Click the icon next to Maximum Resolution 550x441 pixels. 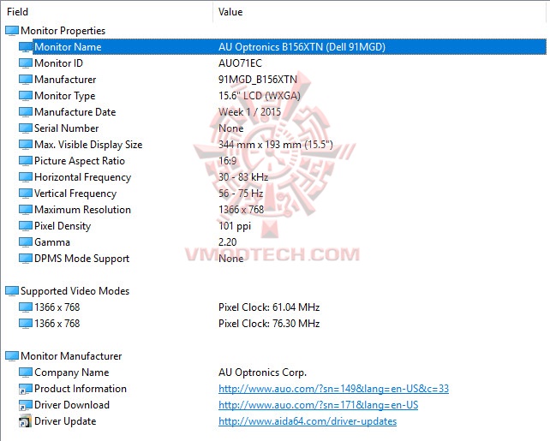26,210
